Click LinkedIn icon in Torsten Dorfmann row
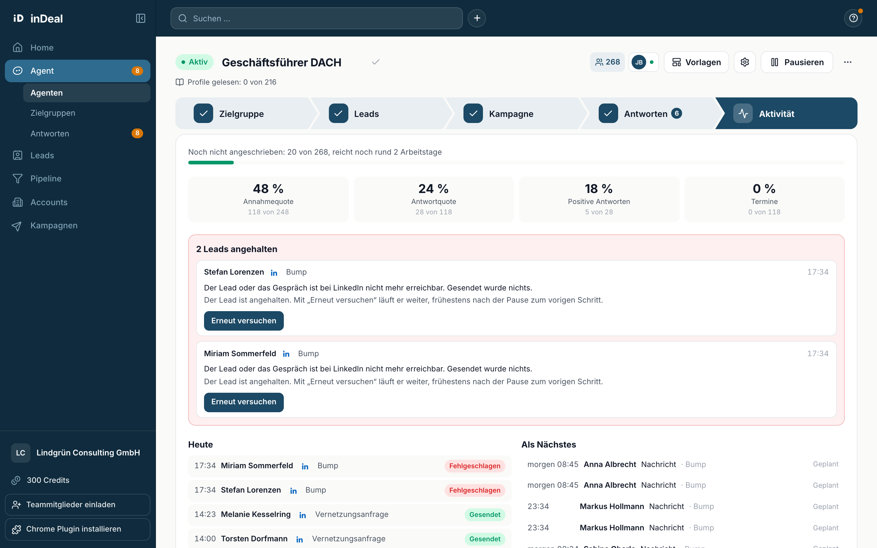Image resolution: width=877 pixels, height=548 pixels. (x=299, y=539)
